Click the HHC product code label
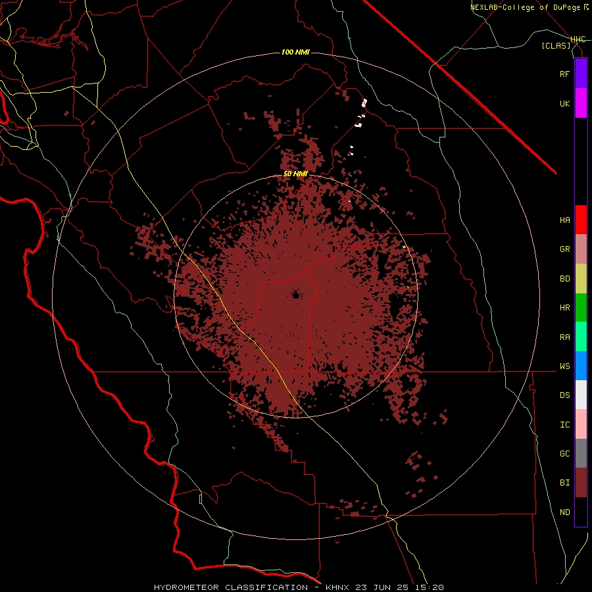This screenshot has width=592, height=592. pyautogui.click(x=578, y=39)
